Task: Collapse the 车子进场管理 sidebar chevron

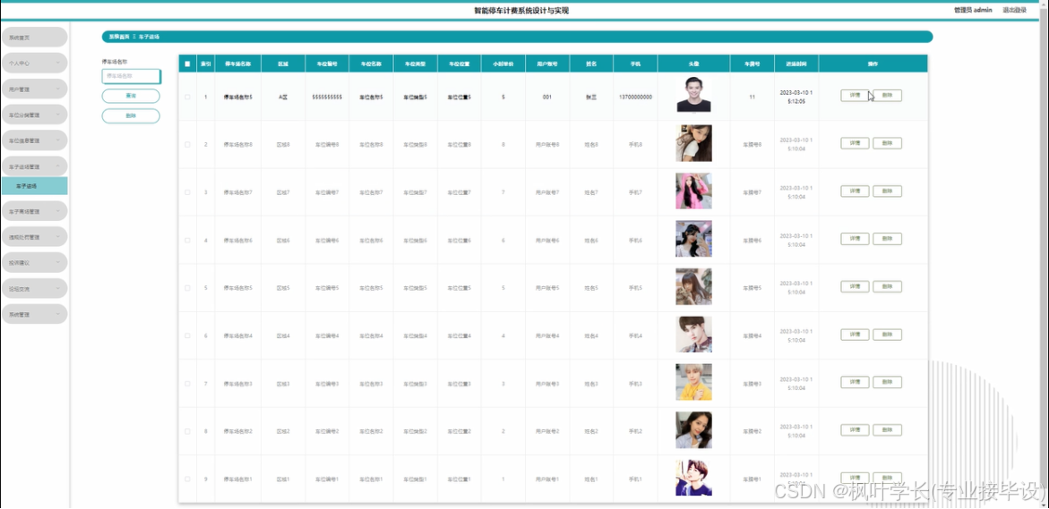Action: click(x=57, y=165)
